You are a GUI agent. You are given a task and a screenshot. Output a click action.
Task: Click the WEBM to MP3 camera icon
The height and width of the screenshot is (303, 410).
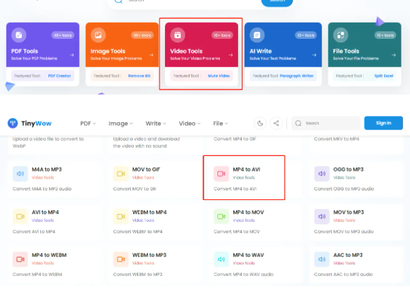(x=121, y=259)
